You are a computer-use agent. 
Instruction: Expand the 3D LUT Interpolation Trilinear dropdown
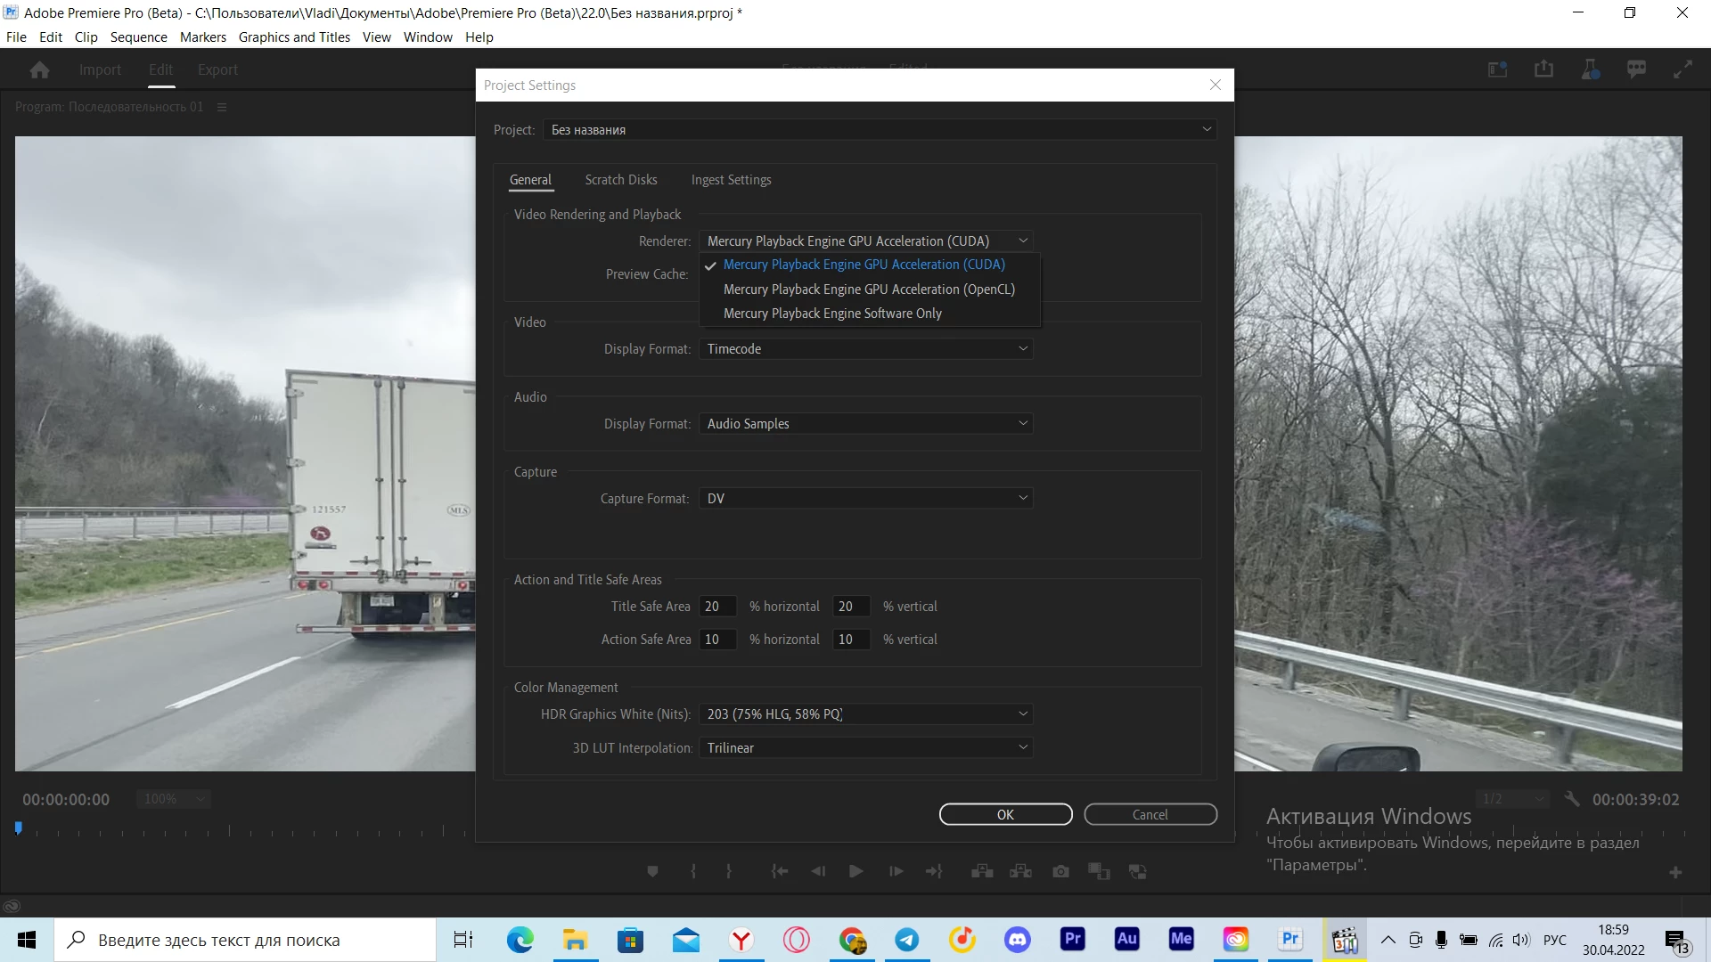[865, 748]
